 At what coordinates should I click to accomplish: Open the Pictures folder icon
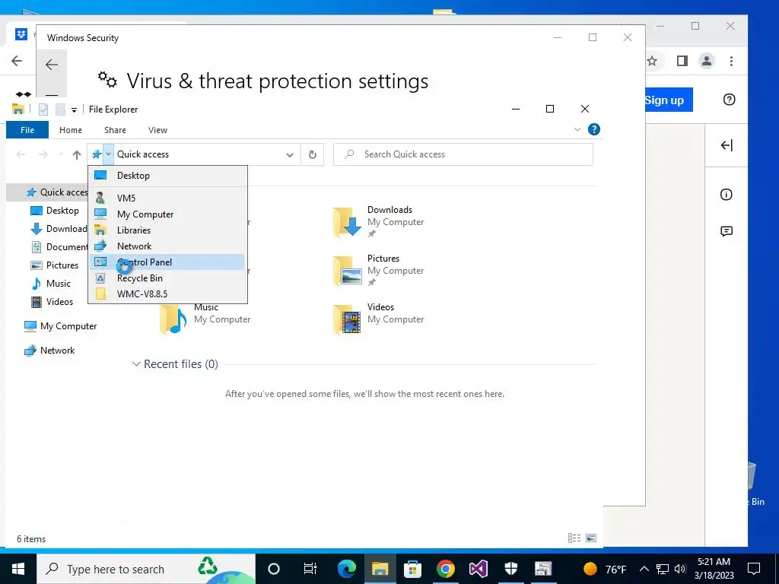tap(347, 270)
